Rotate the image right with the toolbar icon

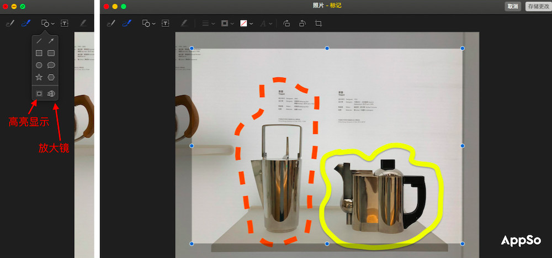coord(302,24)
